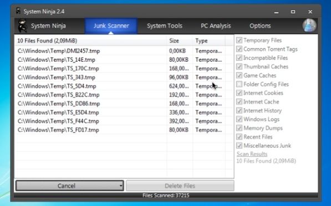Toggle the Internet Cookies checkbox
The height and width of the screenshot is (206, 331).
[x=239, y=93]
